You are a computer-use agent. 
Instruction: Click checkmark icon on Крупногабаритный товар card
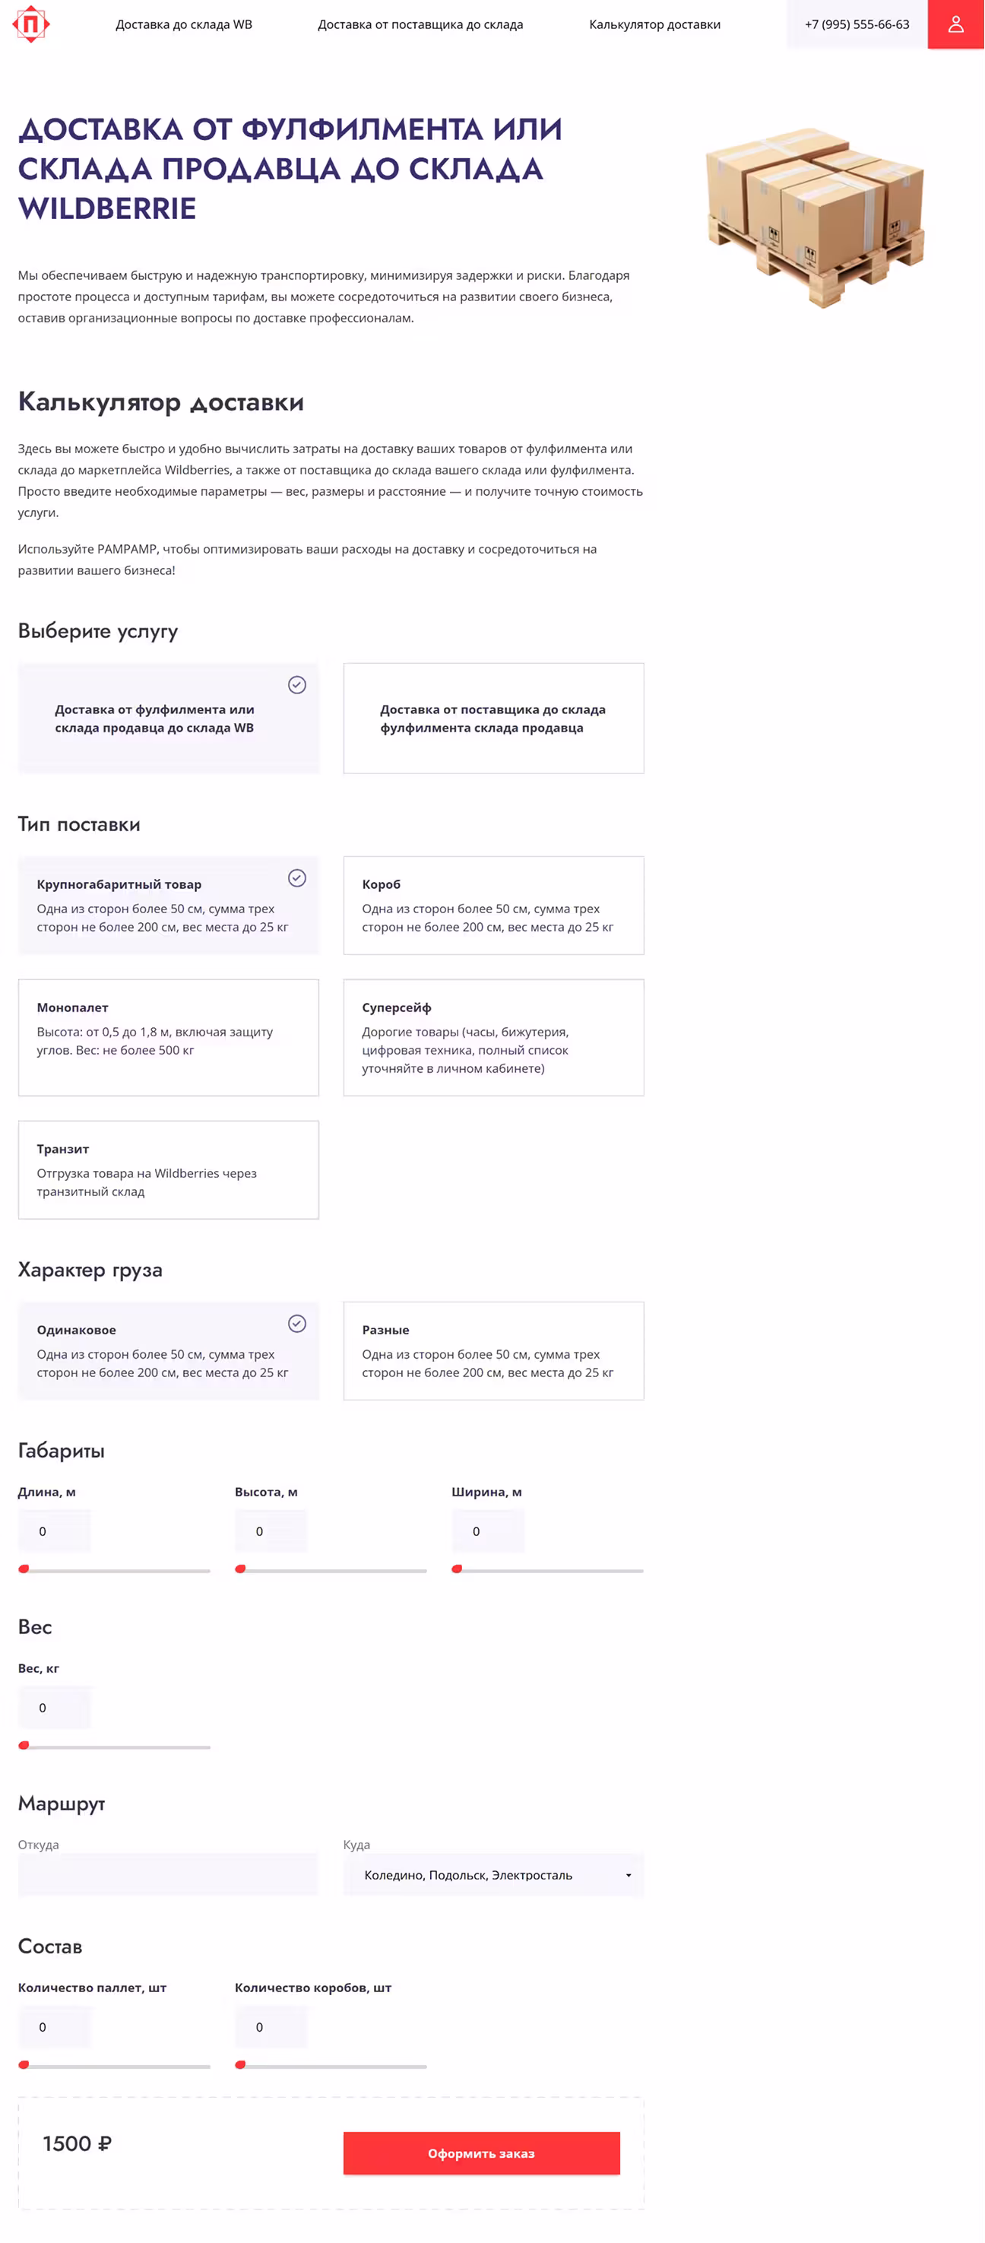coord(296,877)
